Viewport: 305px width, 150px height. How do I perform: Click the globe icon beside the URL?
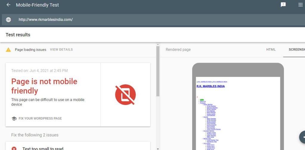pos(8,19)
